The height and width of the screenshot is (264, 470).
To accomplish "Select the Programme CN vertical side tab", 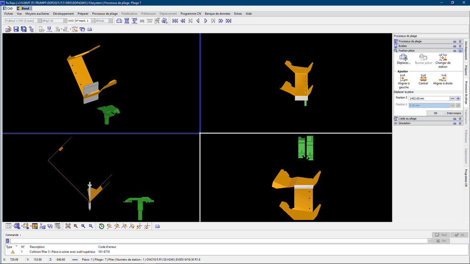I will 466,178.
